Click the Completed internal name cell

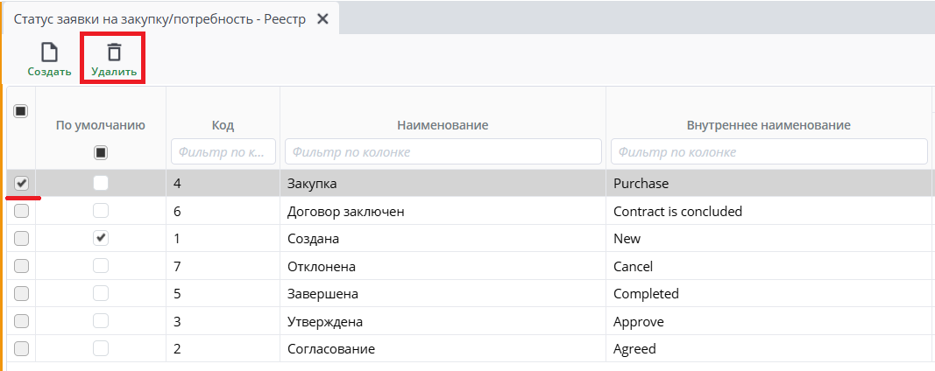coord(769,293)
